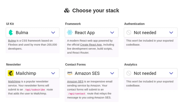
Task: Click the stacked cubes icon beside the heading
Action: pyautogui.click(x=67, y=11)
